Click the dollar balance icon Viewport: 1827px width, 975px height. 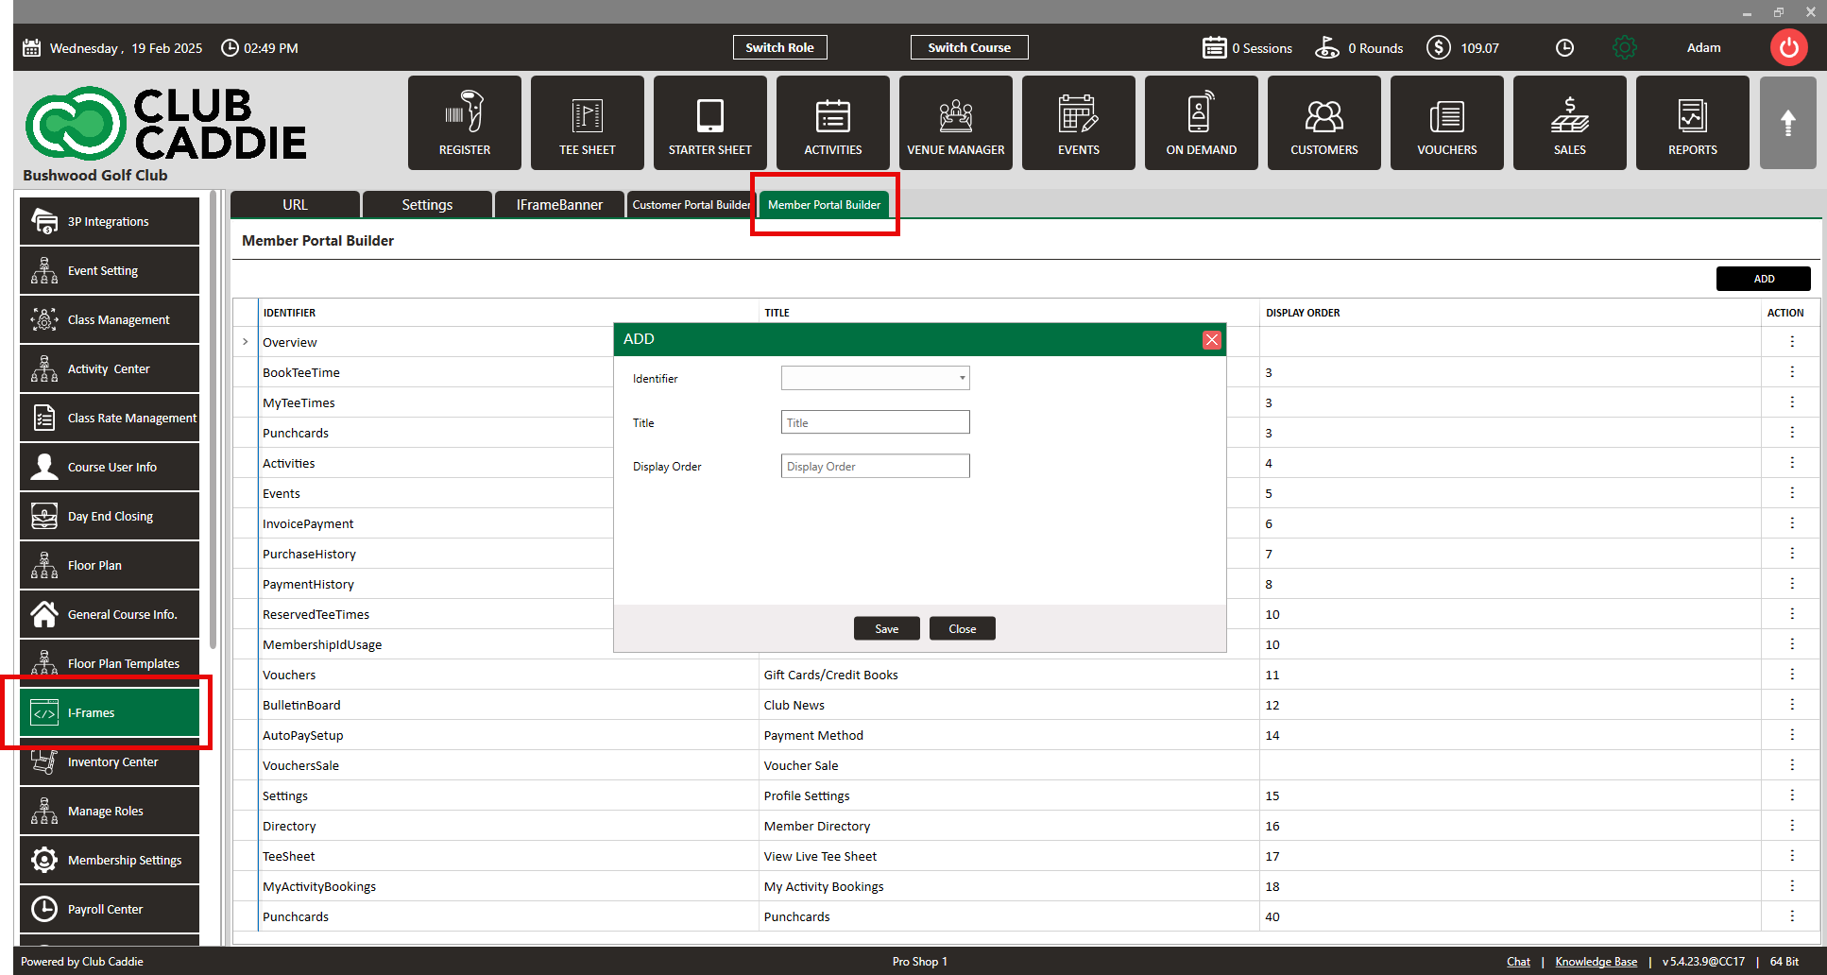pos(1439,47)
